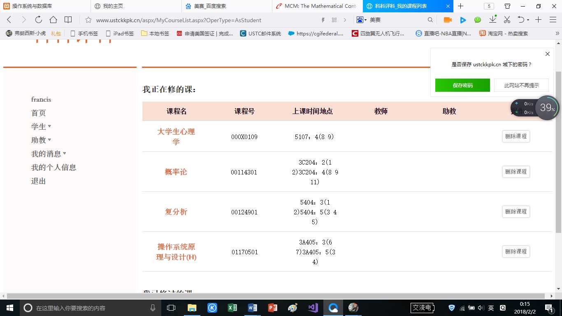The image size is (562, 316).
Task: Click the in-page search magnifier icon
Action: coord(430,20)
